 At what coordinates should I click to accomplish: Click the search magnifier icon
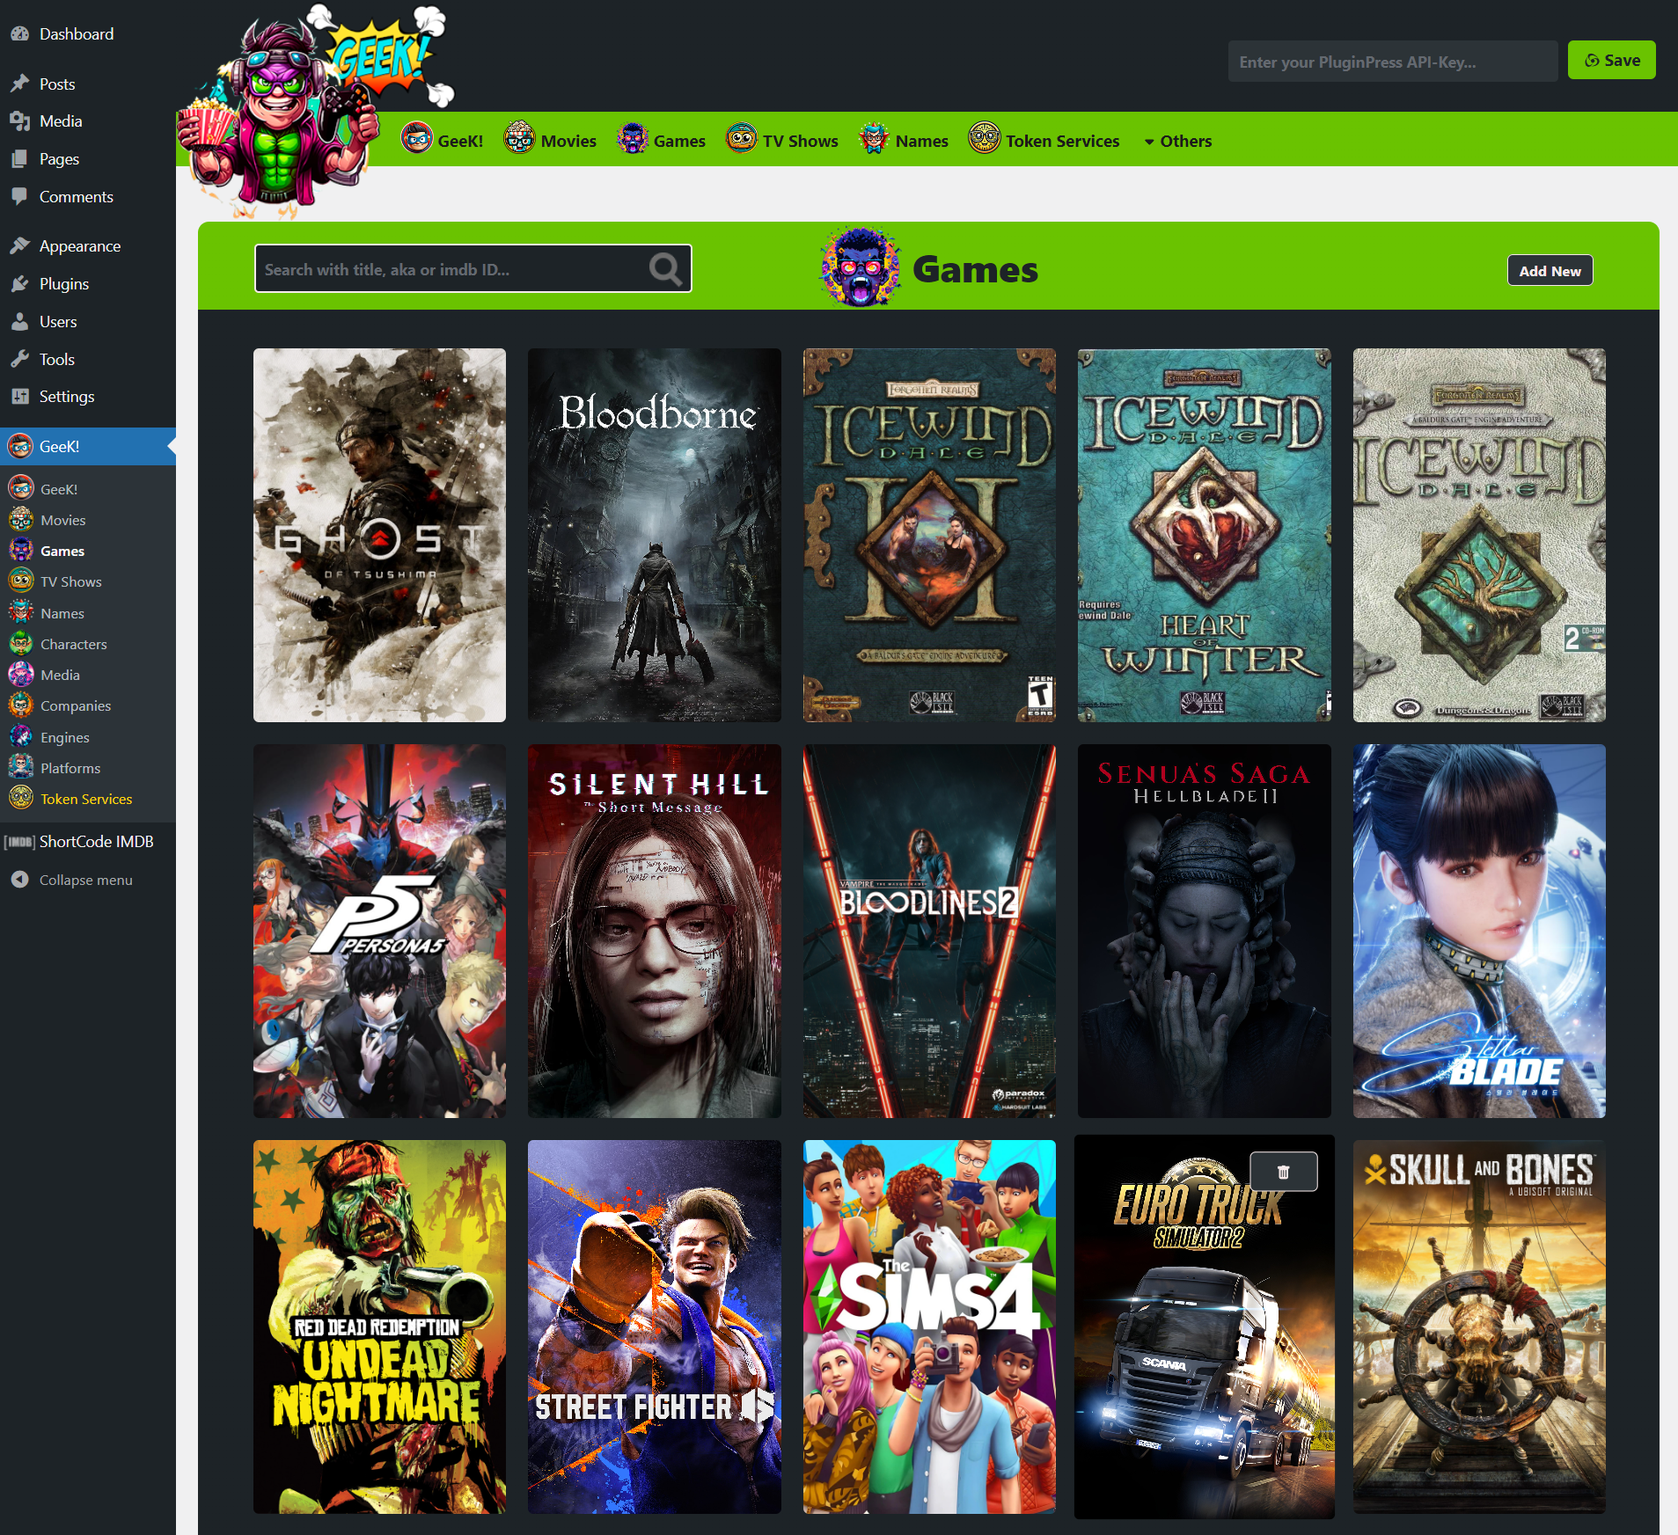(665, 269)
